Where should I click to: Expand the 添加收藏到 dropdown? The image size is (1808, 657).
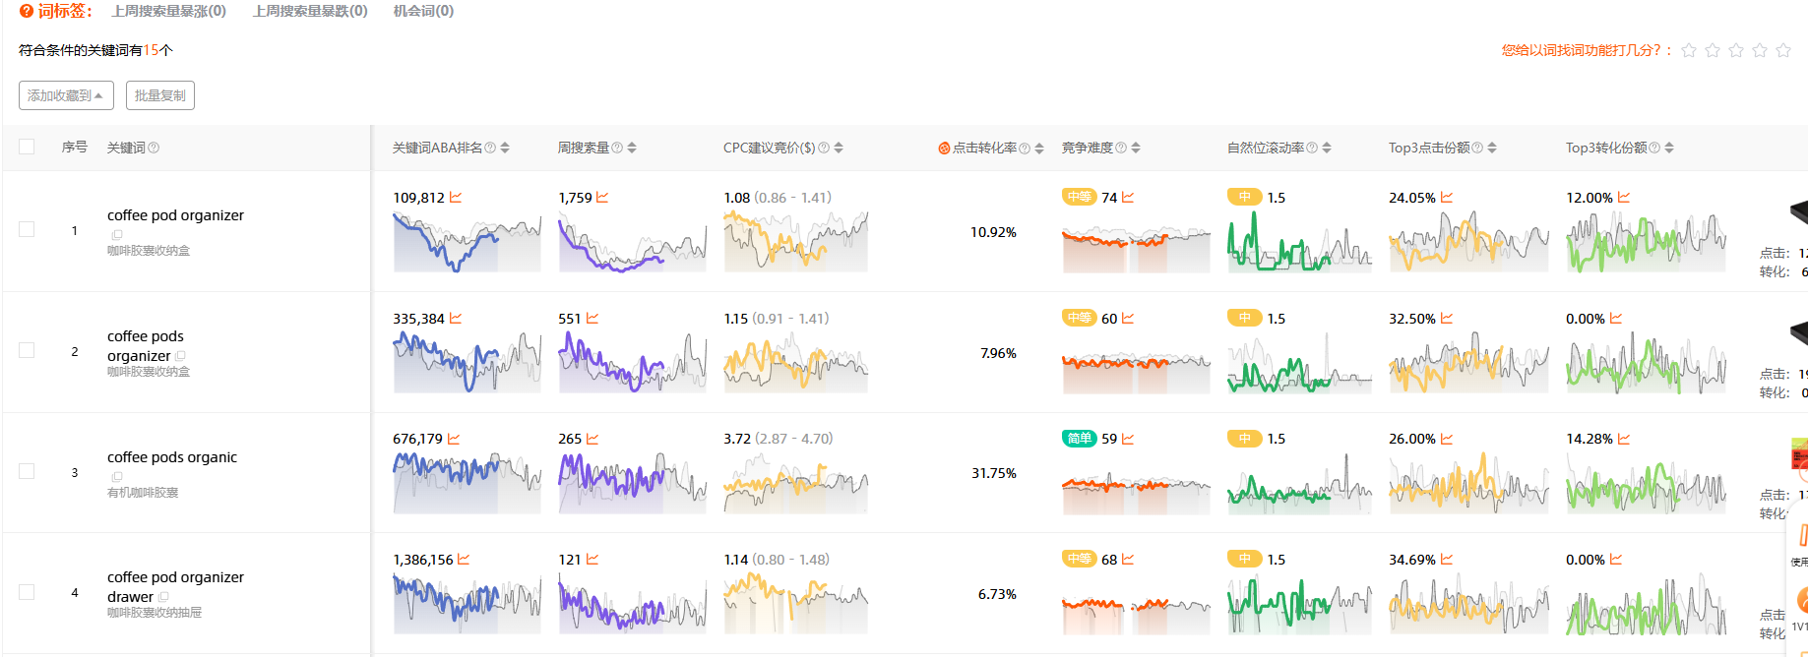point(66,95)
